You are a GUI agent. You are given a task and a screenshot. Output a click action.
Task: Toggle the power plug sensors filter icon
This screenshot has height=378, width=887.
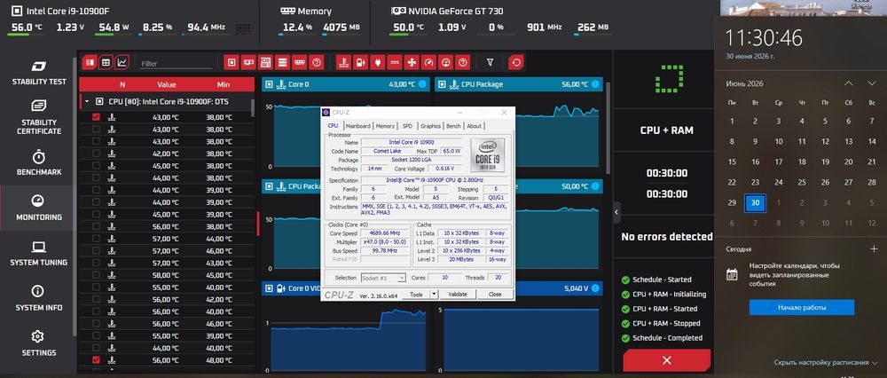click(x=377, y=62)
